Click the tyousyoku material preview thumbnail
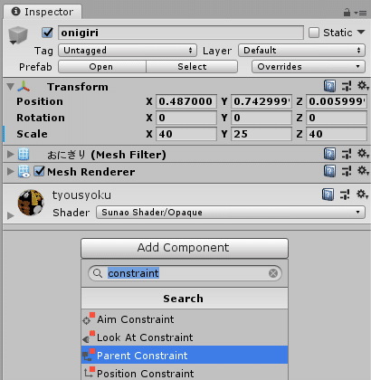The height and width of the screenshot is (380, 371). point(31,203)
